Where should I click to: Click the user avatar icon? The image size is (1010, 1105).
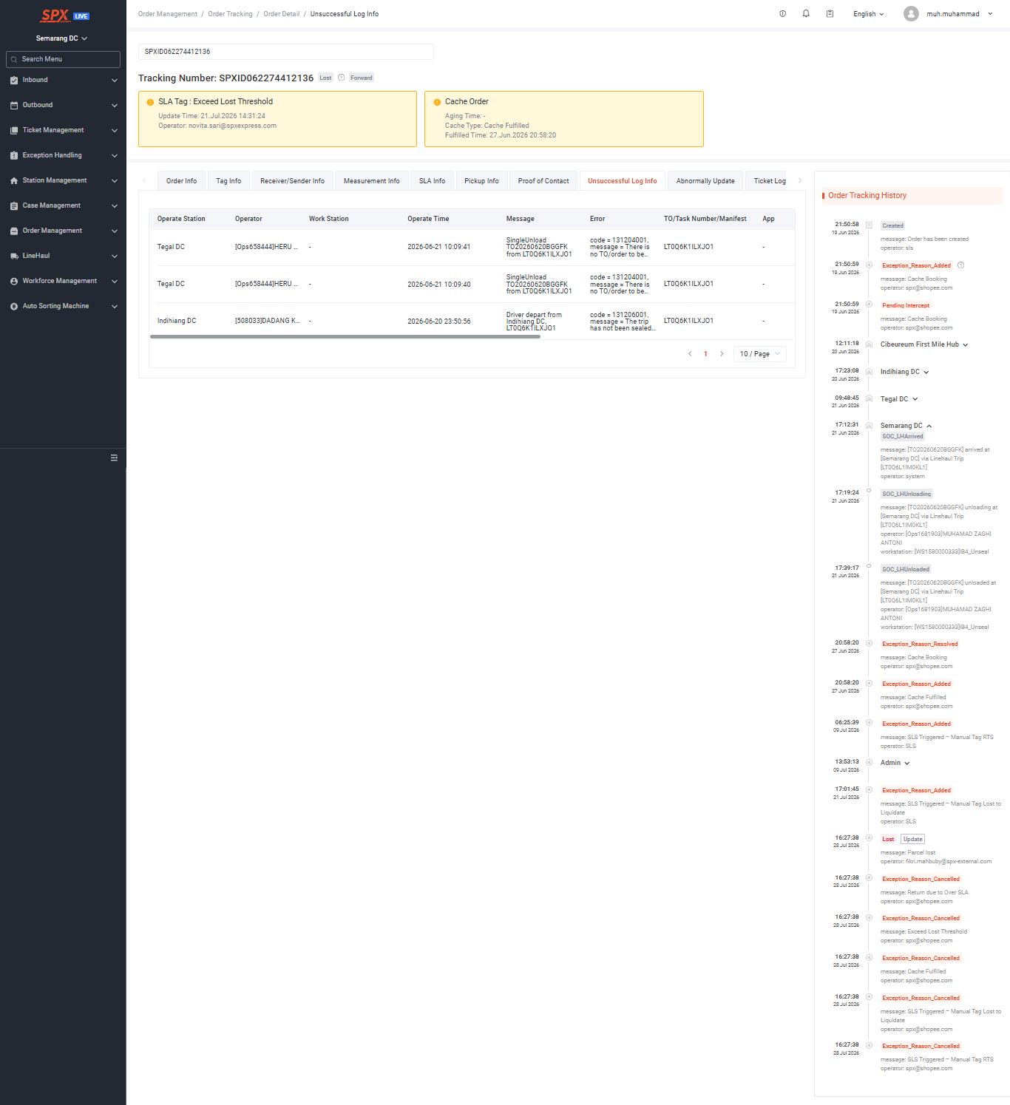pos(911,14)
